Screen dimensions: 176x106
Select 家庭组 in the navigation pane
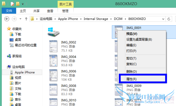pyautogui.click(x=17, y=56)
